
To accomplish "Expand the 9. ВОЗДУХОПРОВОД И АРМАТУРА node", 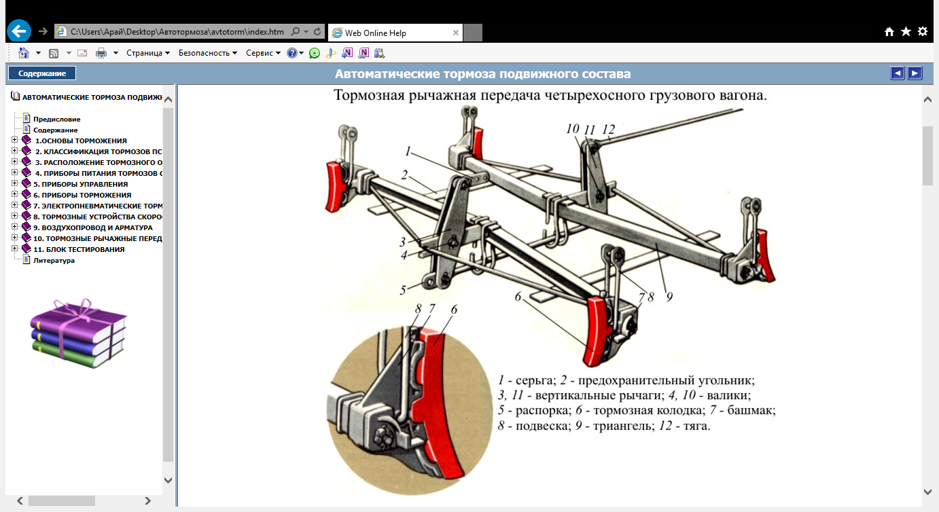I will click(x=15, y=227).
